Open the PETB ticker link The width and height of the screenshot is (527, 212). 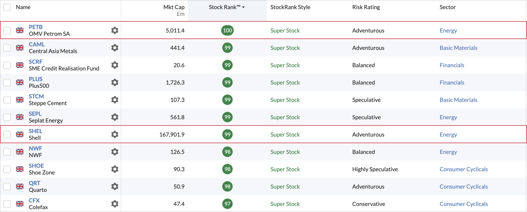tap(36, 27)
